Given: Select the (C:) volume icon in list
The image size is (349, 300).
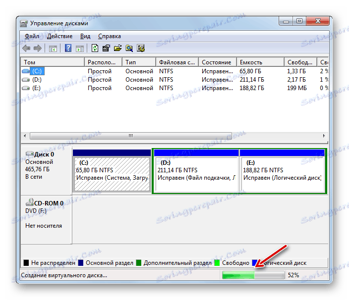Looking at the screenshot, I should coord(26,71).
